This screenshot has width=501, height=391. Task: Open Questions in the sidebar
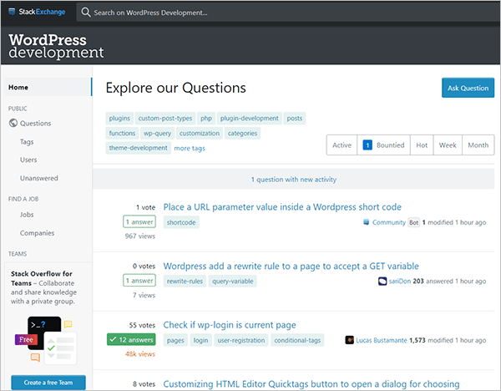pos(35,124)
